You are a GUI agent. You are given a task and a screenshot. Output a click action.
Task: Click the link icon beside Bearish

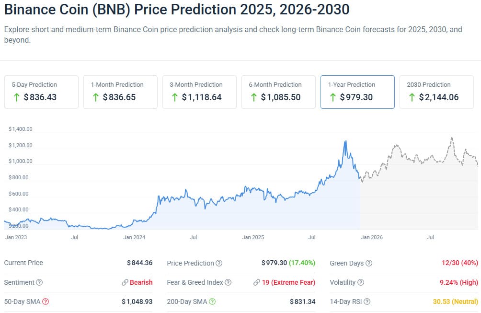click(x=125, y=283)
